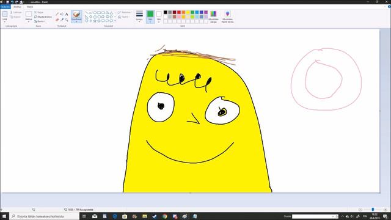Select the Line shape in shapes gallery

pos(87,12)
